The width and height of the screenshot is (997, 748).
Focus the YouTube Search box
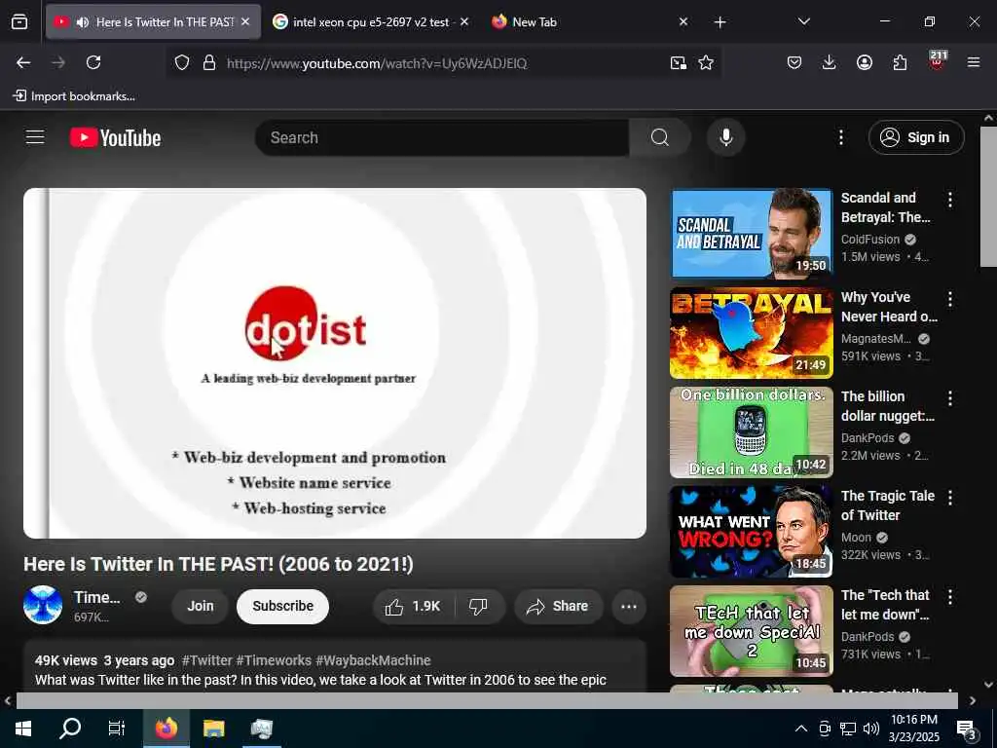[x=442, y=137]
